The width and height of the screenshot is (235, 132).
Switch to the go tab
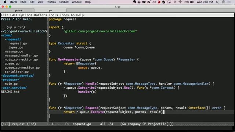(x=50, y=11)
